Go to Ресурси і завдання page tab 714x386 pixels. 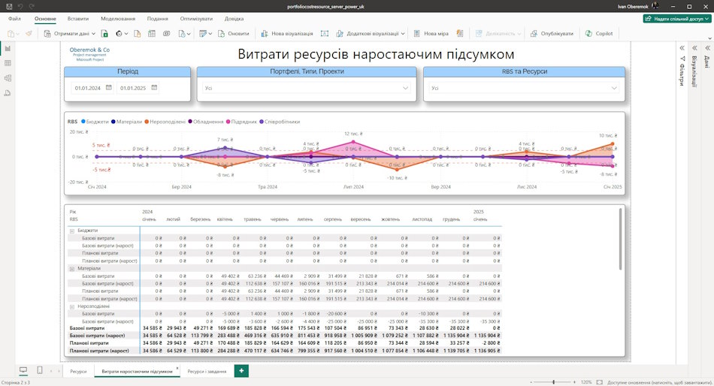pos(207,371)
